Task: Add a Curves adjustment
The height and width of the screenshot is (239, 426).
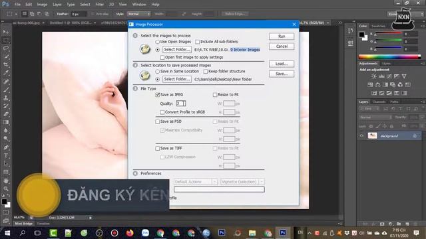Action: (389, 76)
